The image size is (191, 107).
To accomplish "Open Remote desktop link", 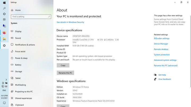I will point(161,49).
